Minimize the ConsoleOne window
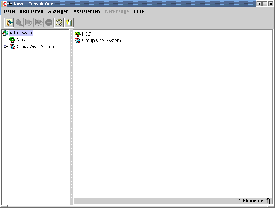275x208 pixels. [x=259, y=4]
